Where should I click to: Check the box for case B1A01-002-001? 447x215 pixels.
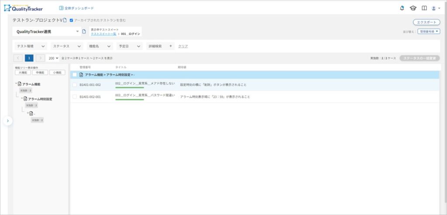click(75, 97)
